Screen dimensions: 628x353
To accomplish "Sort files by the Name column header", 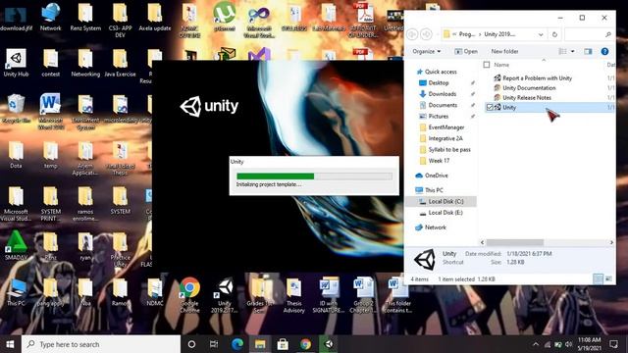I will click(501, 65).
